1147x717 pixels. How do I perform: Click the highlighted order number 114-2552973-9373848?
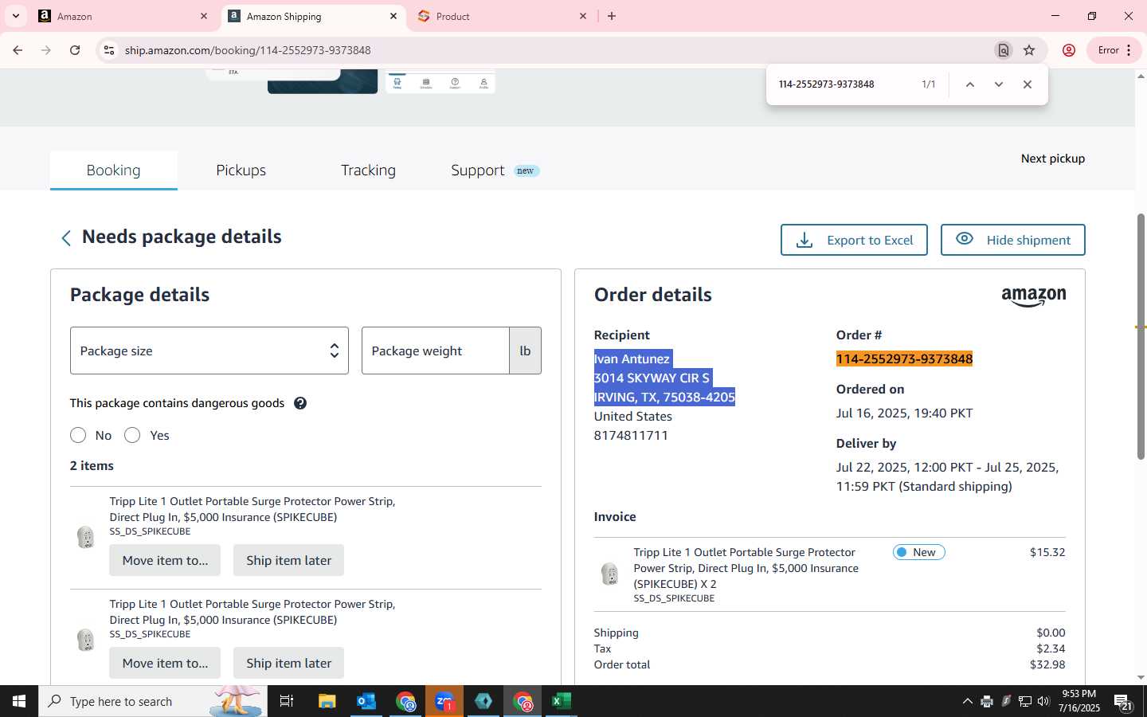click(x=904, y=359)
